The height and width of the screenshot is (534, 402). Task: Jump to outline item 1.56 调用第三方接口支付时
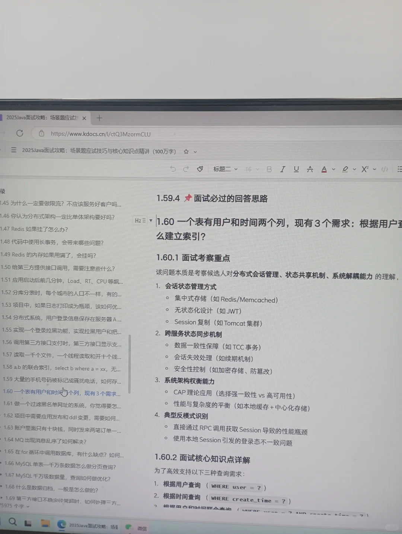click(x=62, y=343)
